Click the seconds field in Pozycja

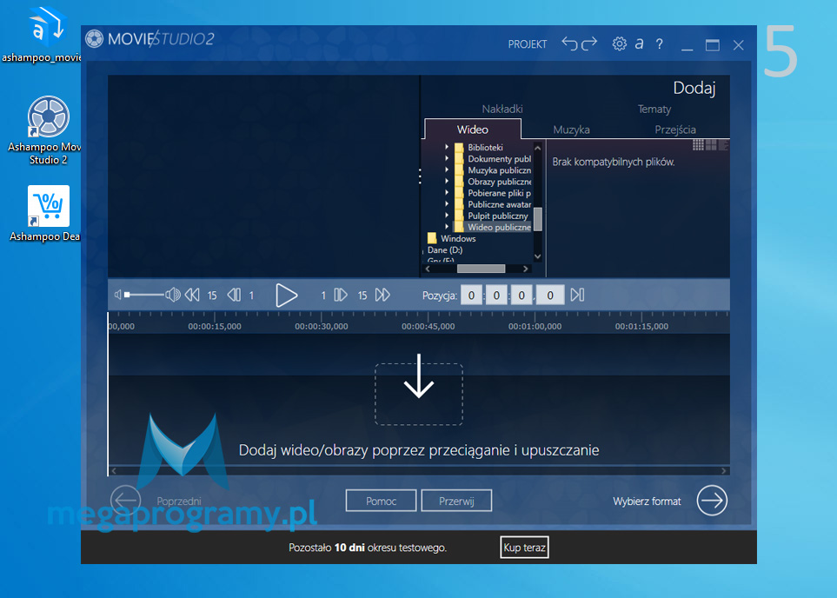point(521,296)
